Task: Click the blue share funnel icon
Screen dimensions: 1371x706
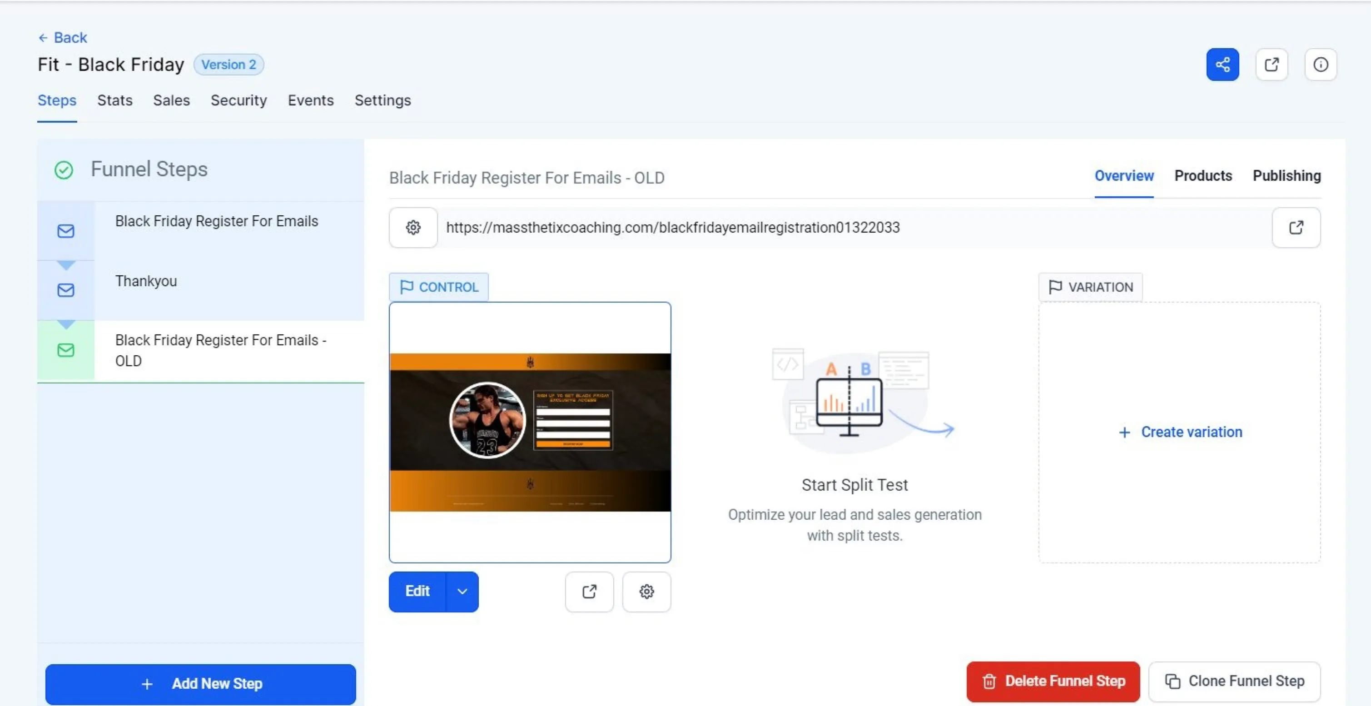Action: (1222, 65)
